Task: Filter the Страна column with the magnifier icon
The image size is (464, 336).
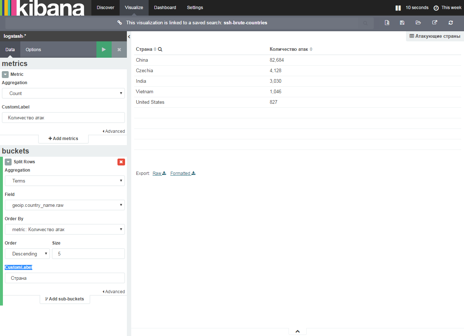Action: point(160,49)
